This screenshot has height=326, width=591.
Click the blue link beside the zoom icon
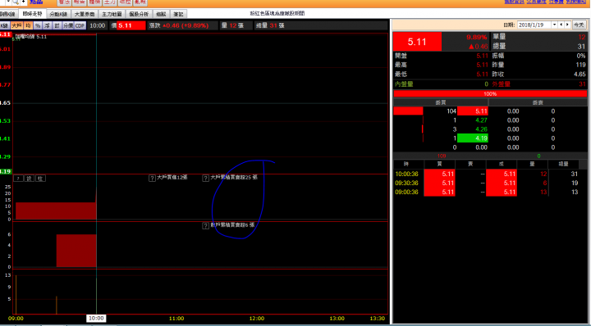36,2
